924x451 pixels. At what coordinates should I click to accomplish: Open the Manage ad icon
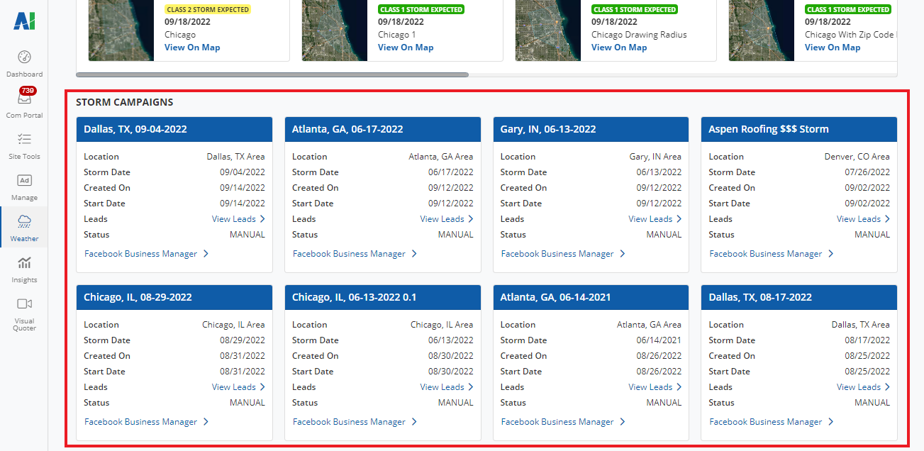[24, 180]
